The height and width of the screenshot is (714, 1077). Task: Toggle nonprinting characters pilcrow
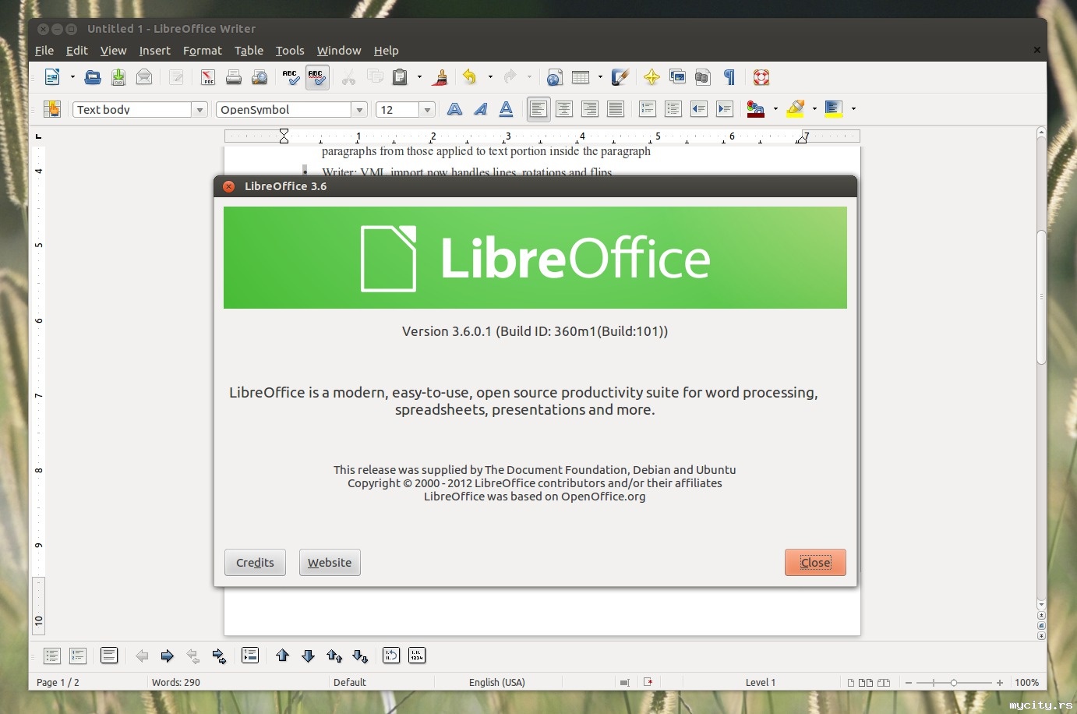click(729, 76)
